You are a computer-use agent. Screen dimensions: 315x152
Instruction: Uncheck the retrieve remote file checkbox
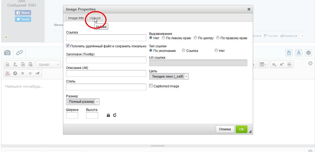pos(68,46)
